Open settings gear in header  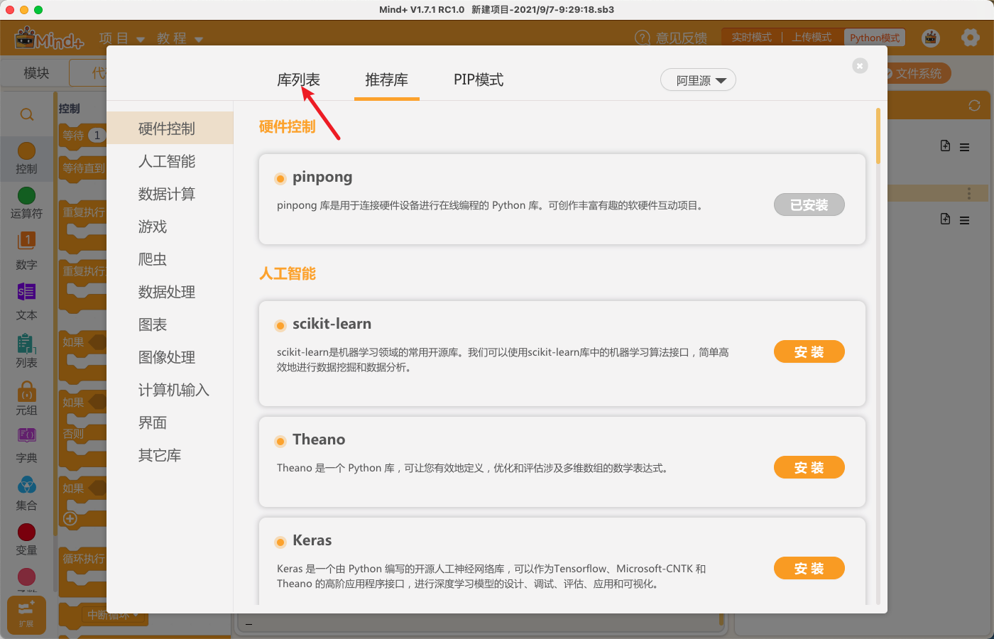coord(971,38)
